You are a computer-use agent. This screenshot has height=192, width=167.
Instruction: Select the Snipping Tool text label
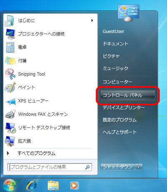pyautogui.click(x=32, y=74)
